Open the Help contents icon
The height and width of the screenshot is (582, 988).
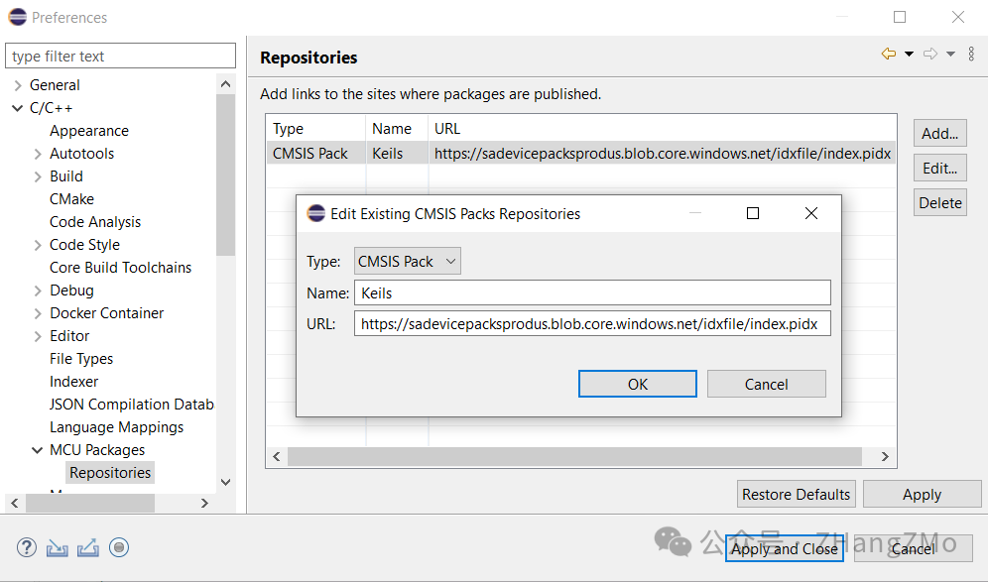27,547
